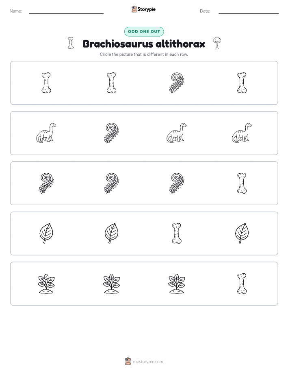Screen dimensions: 288x373
Task: Click the first fern in row three
Action: 46,183
